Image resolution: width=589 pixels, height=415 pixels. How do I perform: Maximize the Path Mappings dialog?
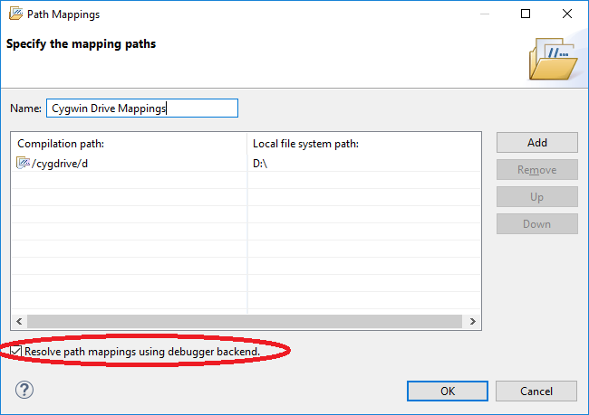point(526,14)
